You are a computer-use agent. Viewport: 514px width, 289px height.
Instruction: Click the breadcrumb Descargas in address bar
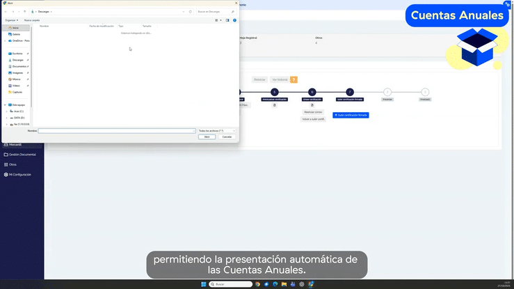point(44,11)
